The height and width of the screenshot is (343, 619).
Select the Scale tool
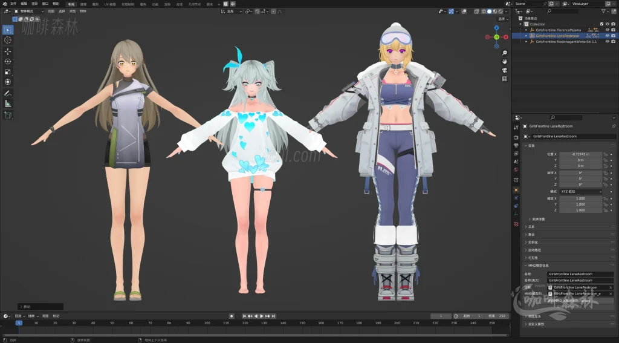[x=7, y=71]
